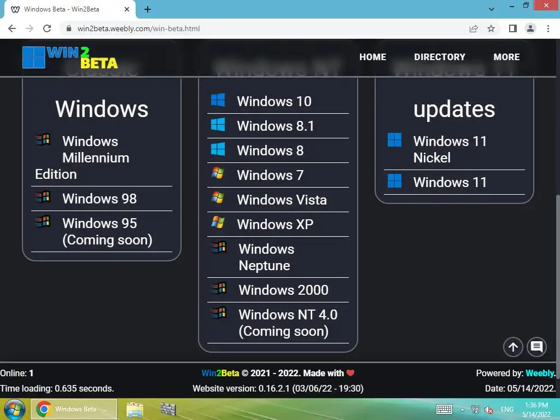560x420 pixels.
Task: Open the taskbar clock showing 1:36 PM
Action: [536, 410]
